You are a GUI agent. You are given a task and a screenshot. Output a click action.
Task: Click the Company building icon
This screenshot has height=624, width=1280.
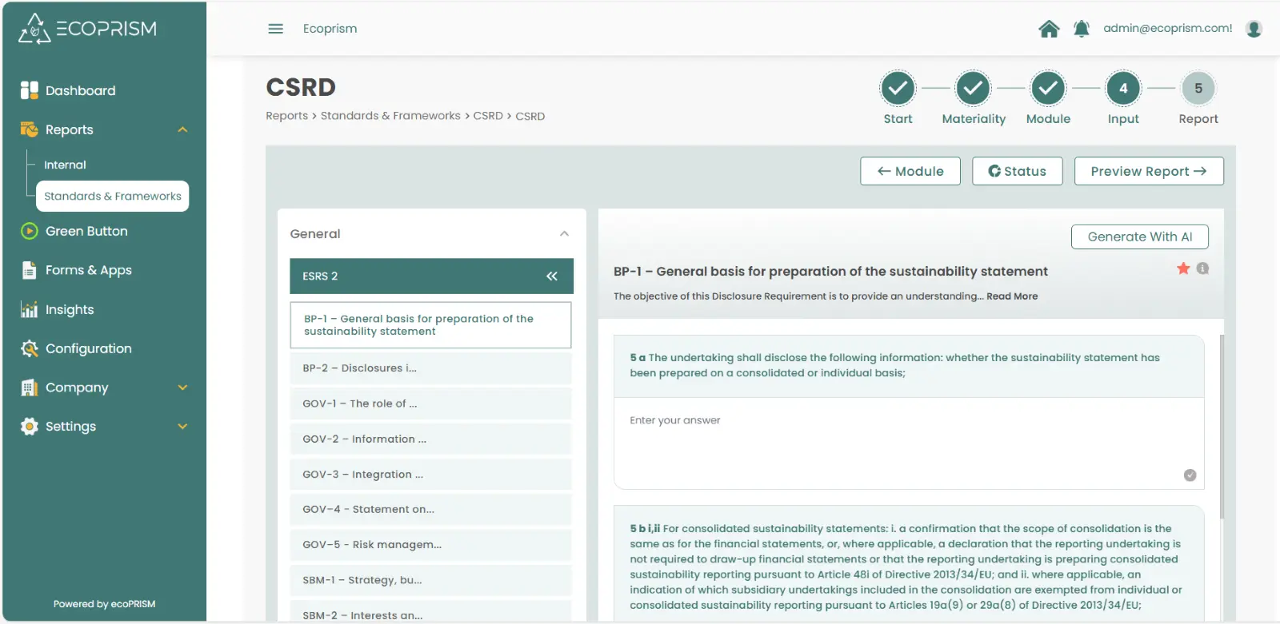pyautogui.click(x=30, y=388)
